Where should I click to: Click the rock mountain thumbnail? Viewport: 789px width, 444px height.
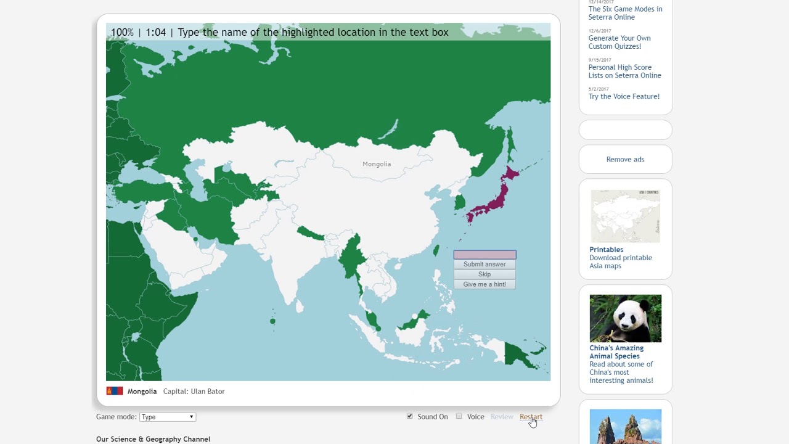tap(625, 427)
